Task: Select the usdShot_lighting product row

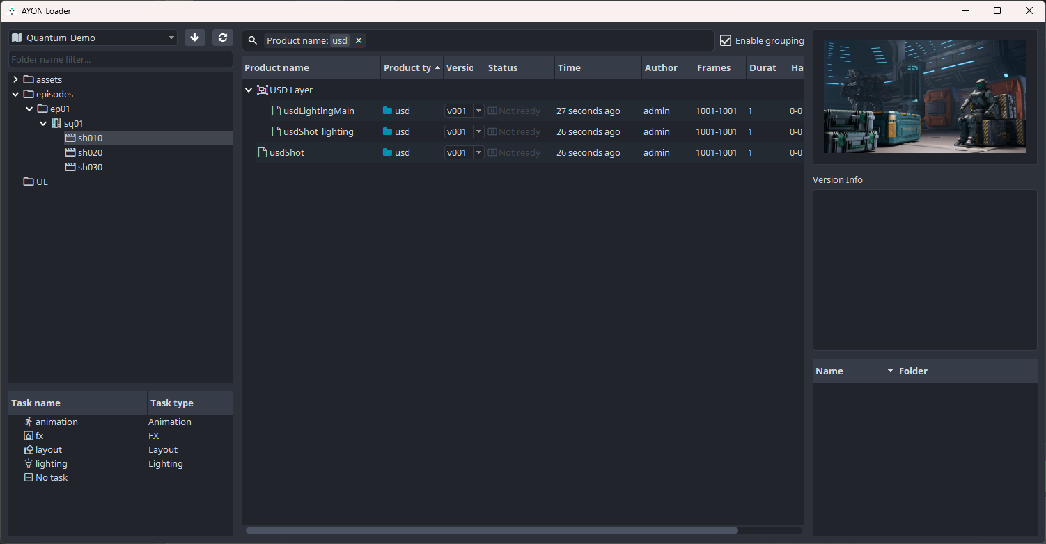Action: point(318,131)
